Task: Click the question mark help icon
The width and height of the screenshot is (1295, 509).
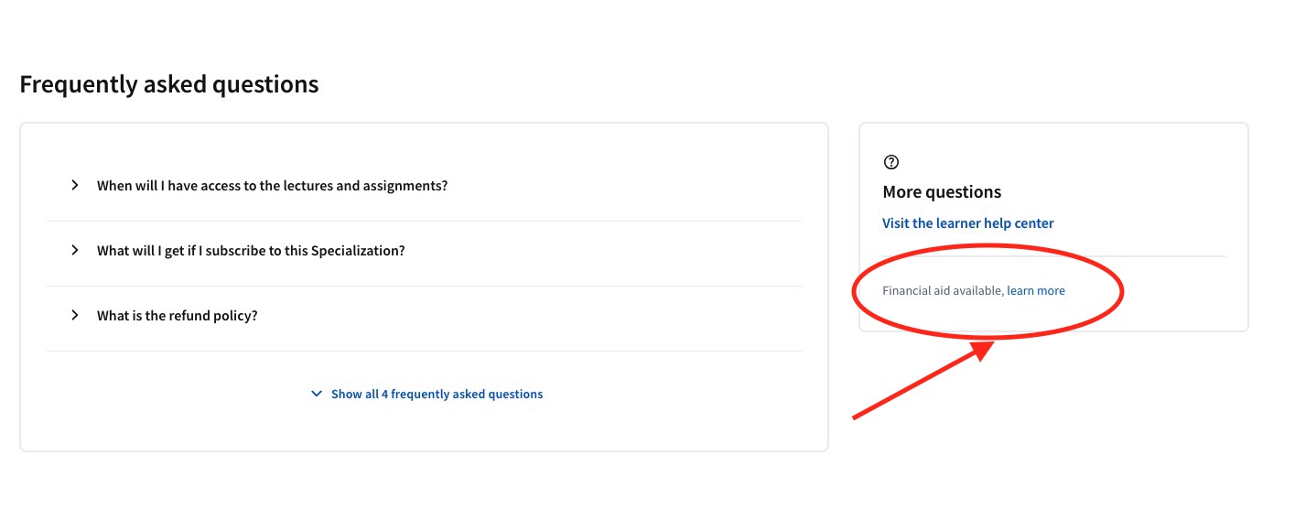Action: click(x=891, y=162)
